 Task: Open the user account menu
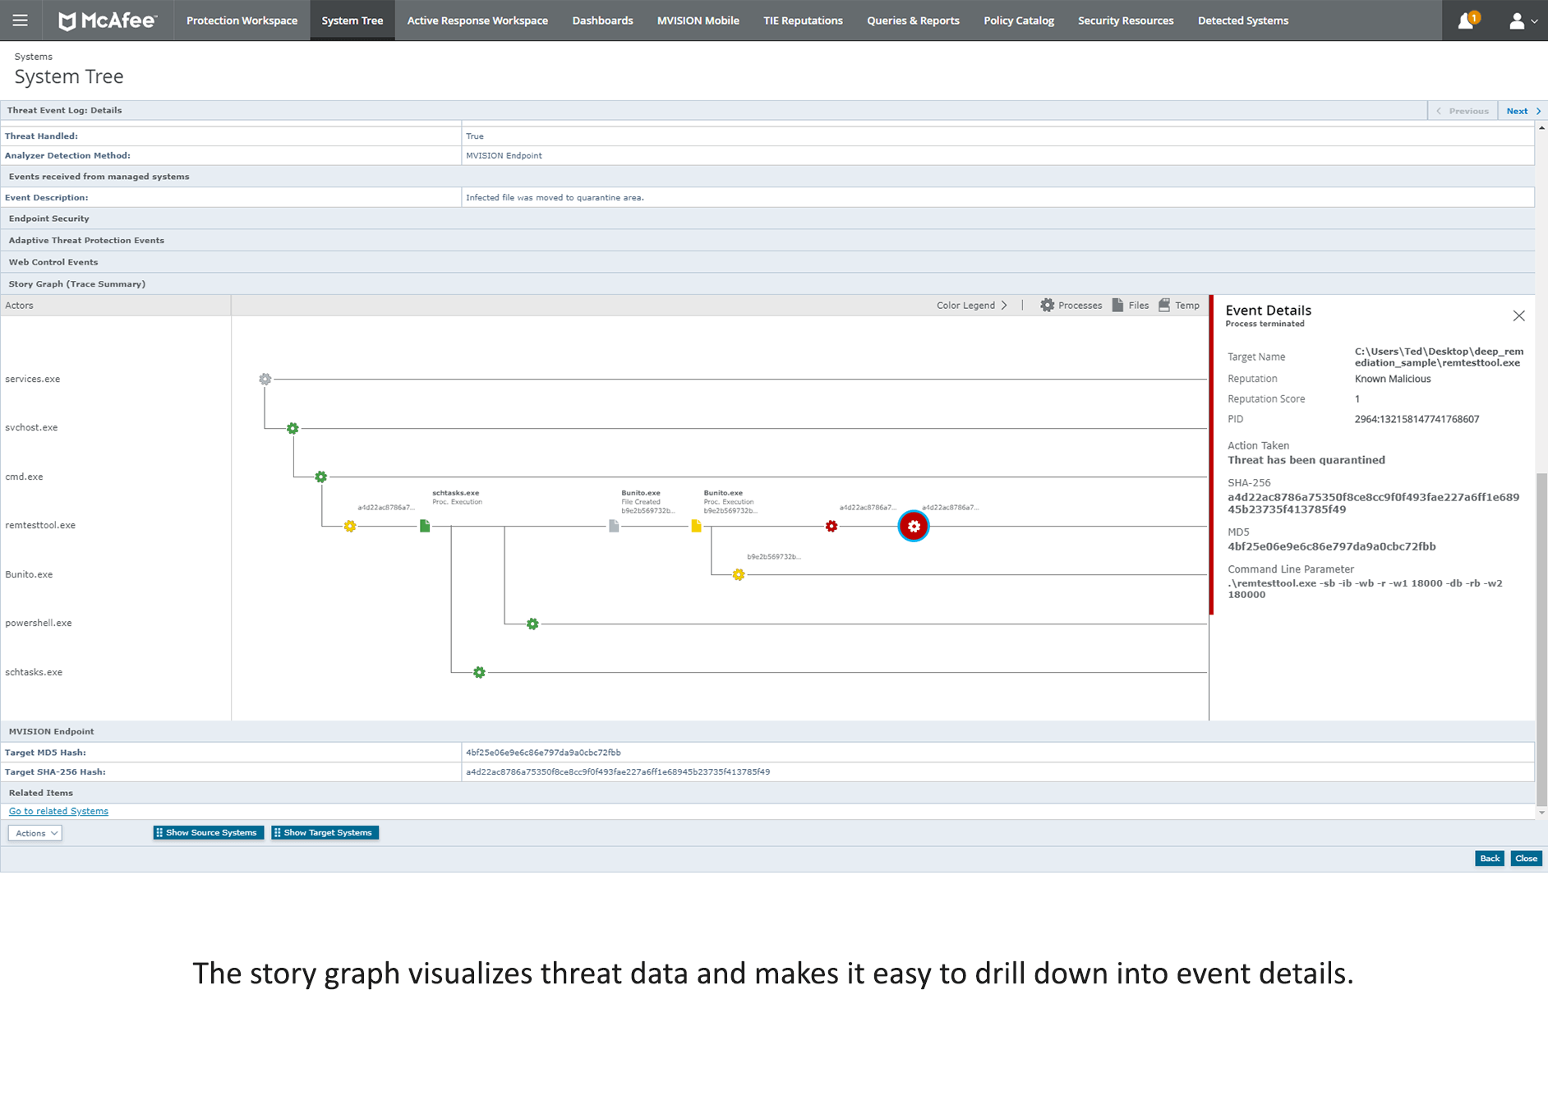coord(1522,21)
